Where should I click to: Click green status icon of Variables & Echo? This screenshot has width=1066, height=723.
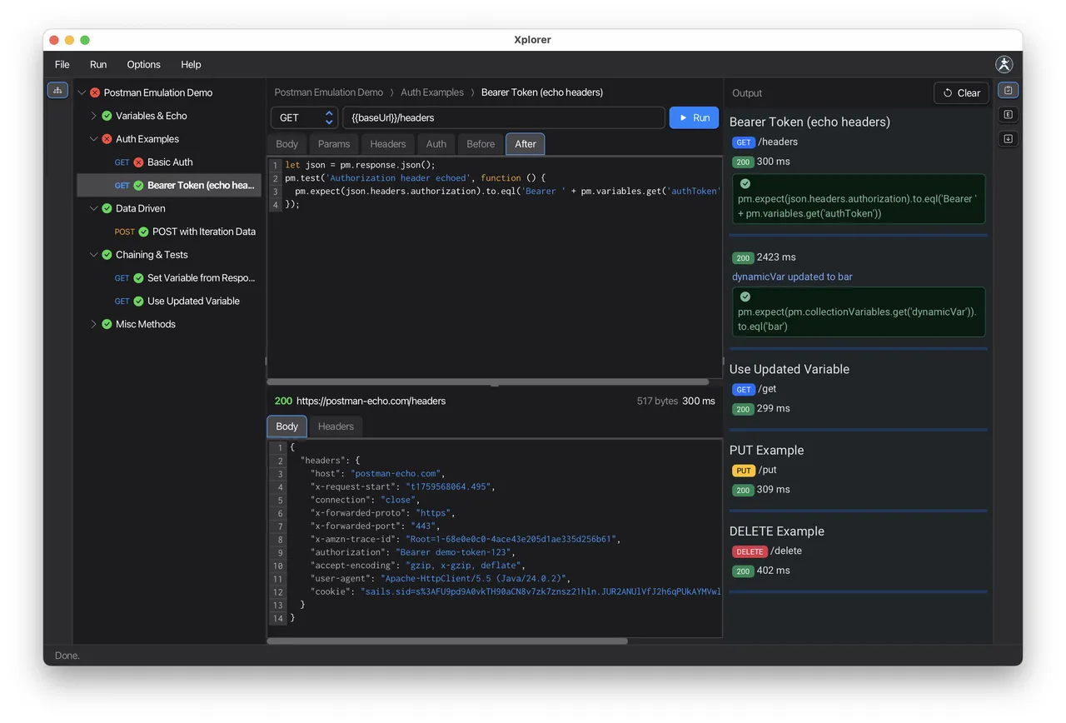coord(107,116)
